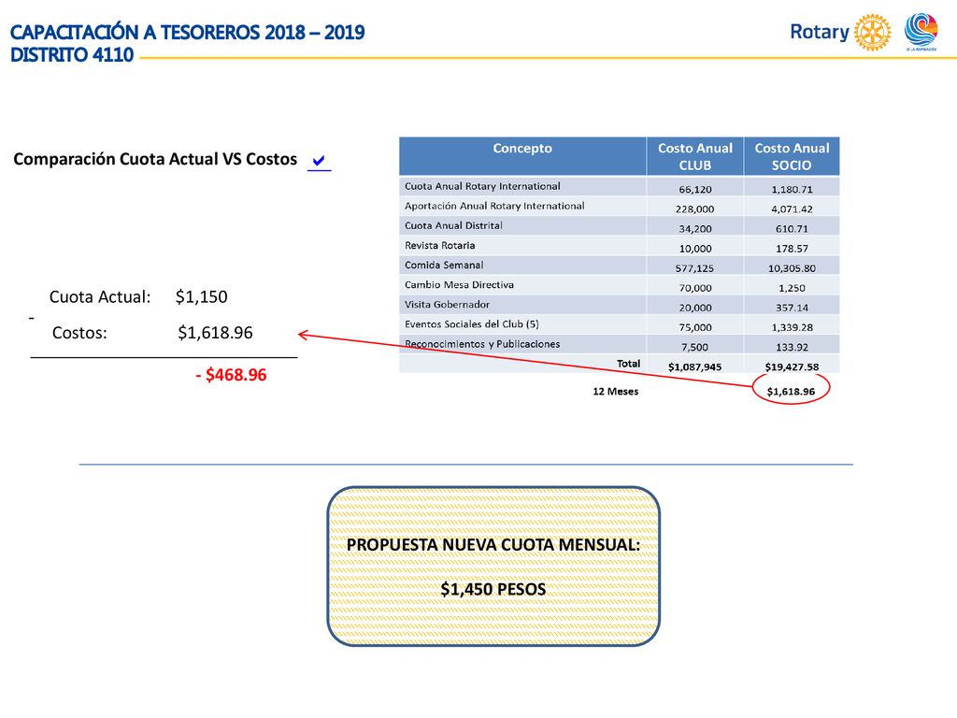Click the Rotary wordmark text
This screenshot has height=718, width=957.
point(819,32)
